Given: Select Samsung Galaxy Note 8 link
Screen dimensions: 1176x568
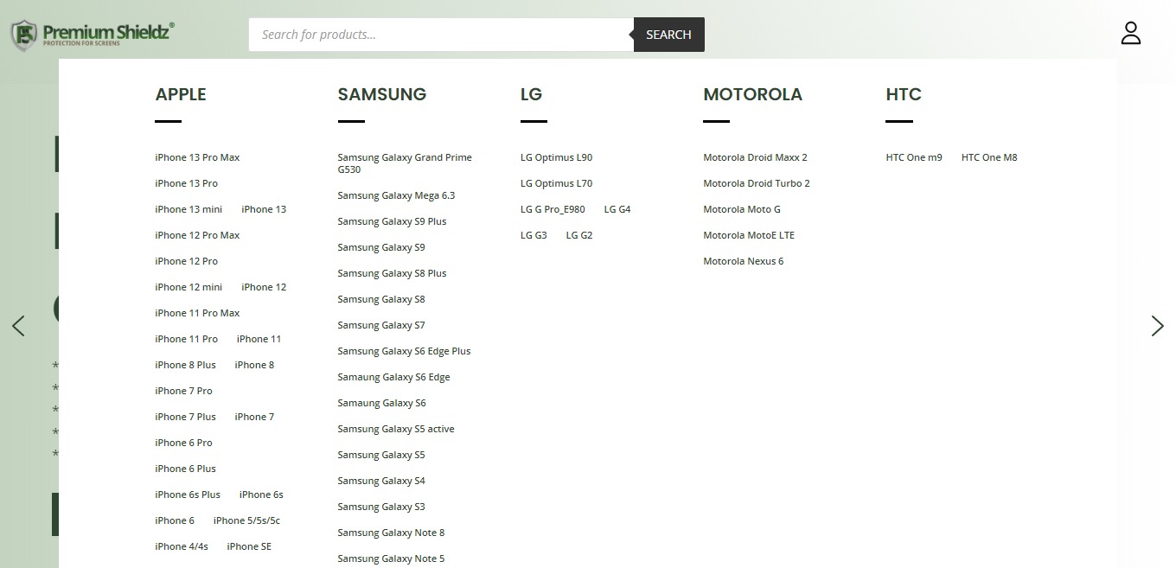Looking at the screenshot, I should point(391,533).
